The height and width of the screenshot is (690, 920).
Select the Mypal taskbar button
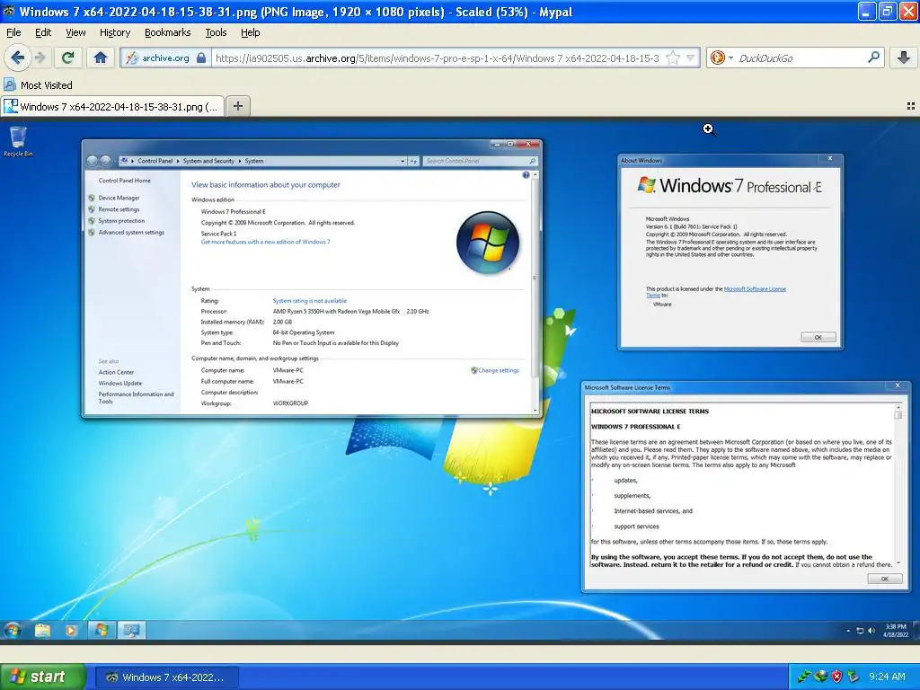pos(166,677)
